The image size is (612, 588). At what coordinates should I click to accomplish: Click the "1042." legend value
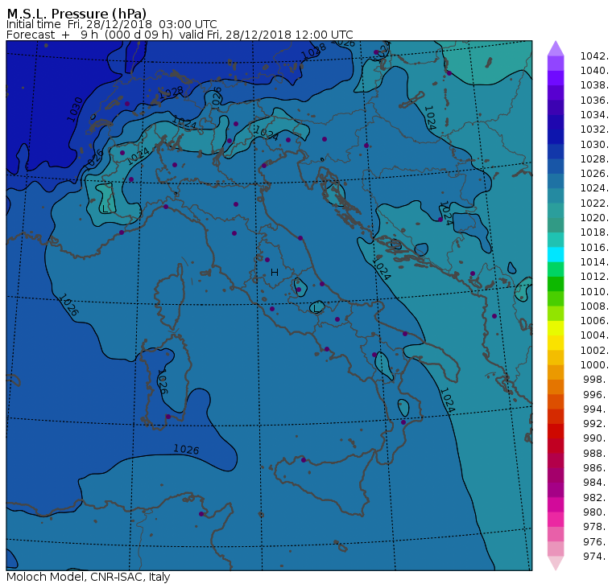point(594,56)
